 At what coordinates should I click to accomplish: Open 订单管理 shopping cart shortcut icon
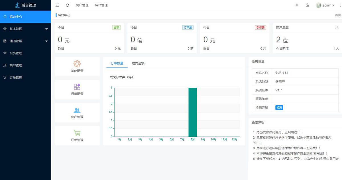point(77,133)
